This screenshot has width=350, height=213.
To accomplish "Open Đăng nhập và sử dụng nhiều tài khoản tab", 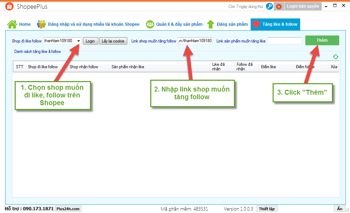I will [x=88, y=24].
